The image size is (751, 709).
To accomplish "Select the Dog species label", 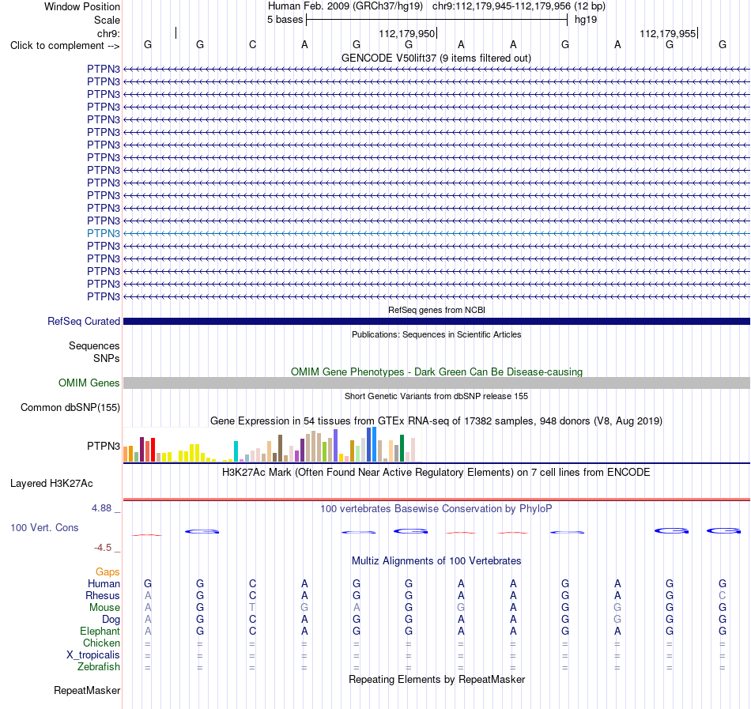I will 111,619.
